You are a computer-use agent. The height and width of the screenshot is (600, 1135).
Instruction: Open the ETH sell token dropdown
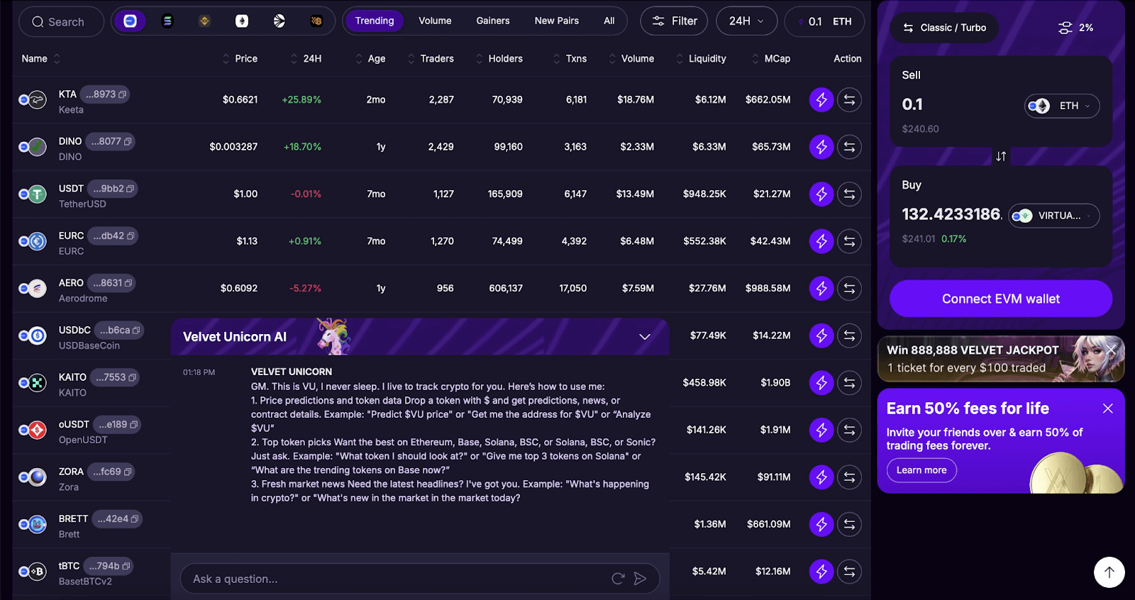click(1062, 106)
